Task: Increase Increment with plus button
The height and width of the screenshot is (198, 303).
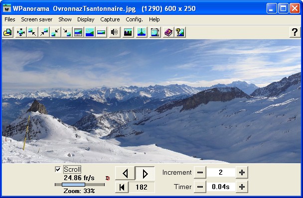Action: click(x=242, y=172)
